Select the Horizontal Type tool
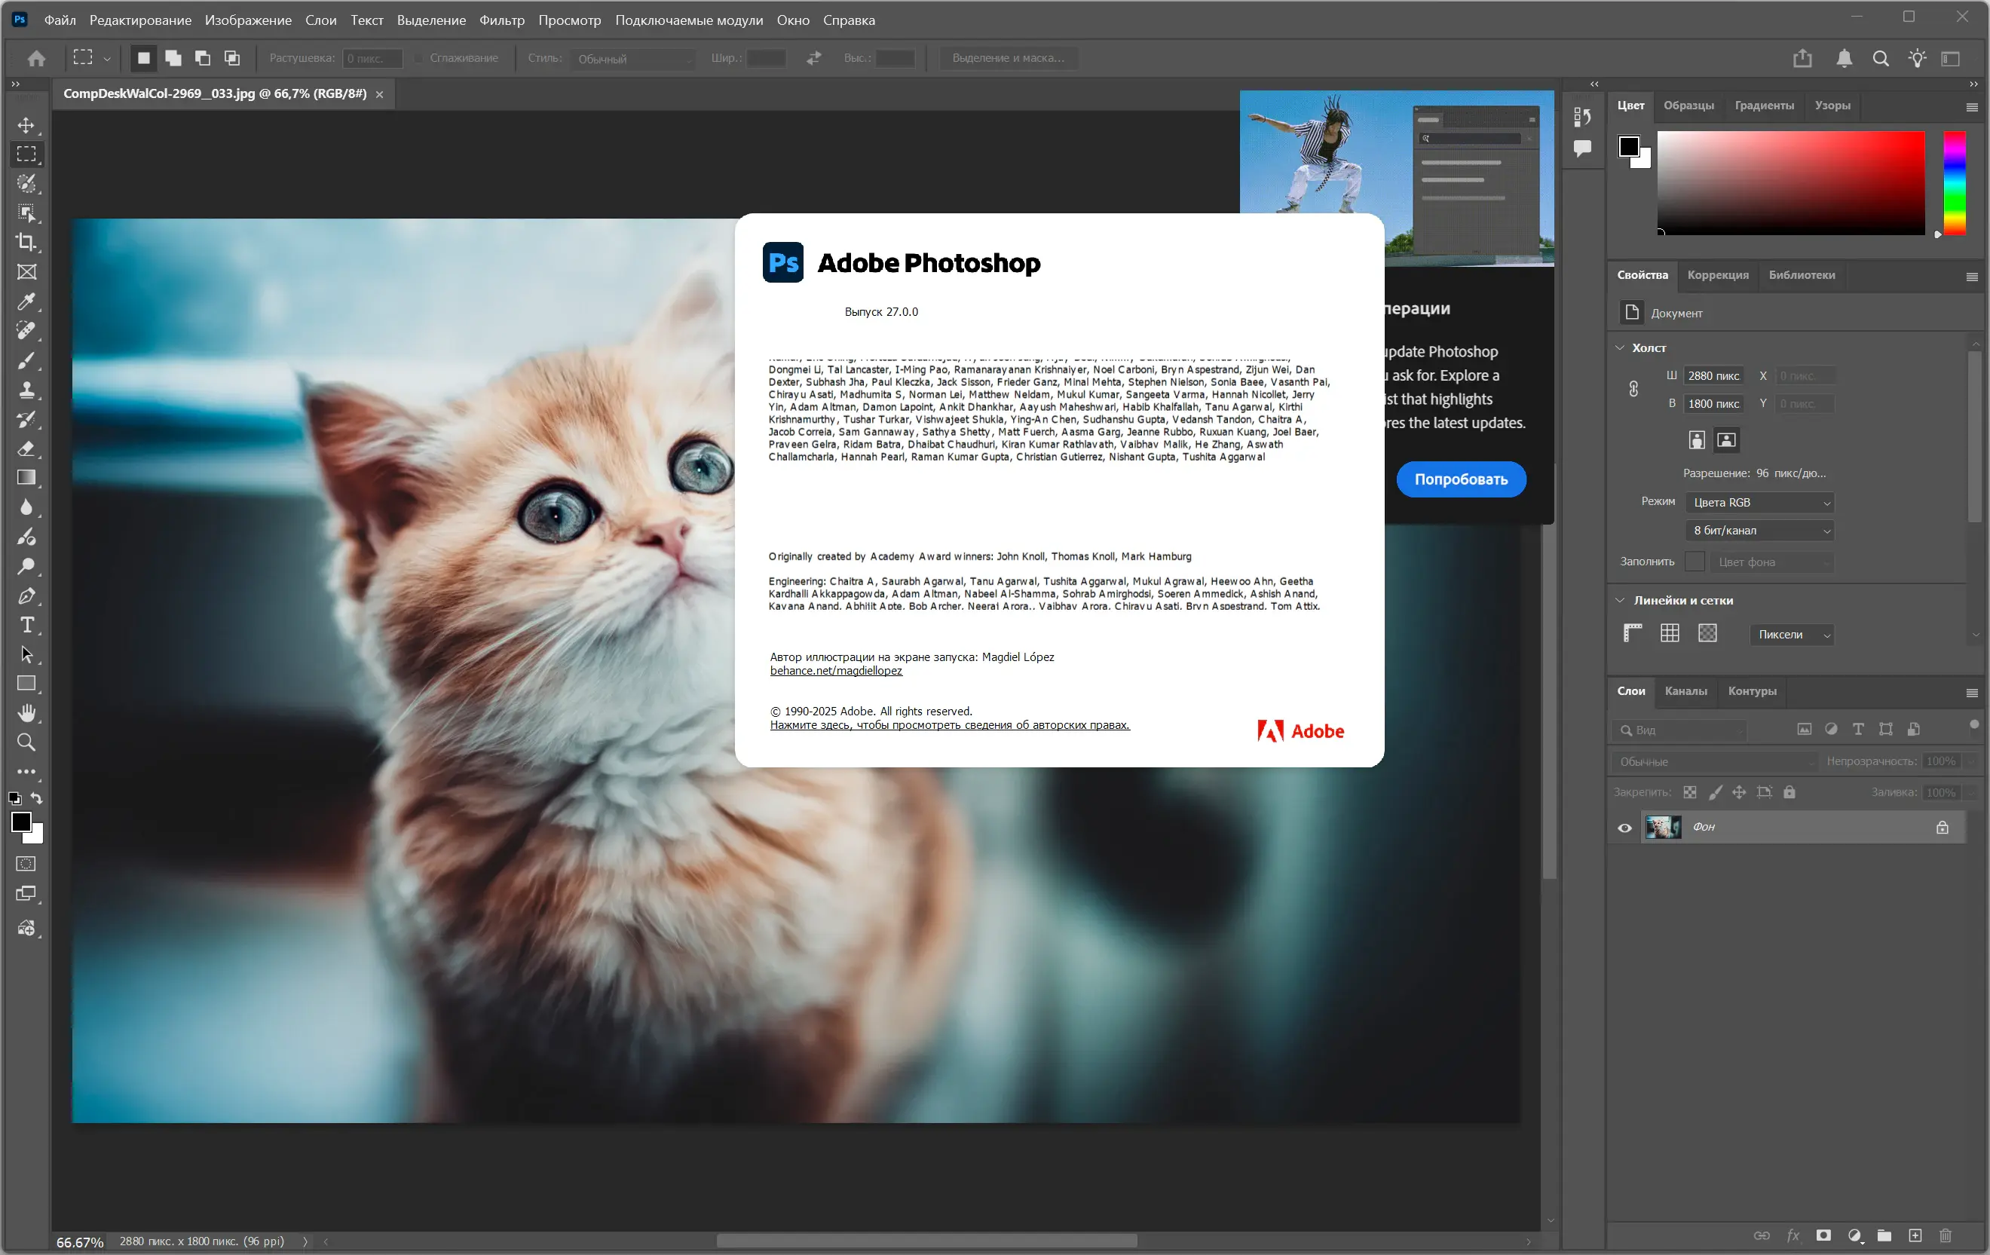This screenshot has height=1255, width=1990. 26,626
